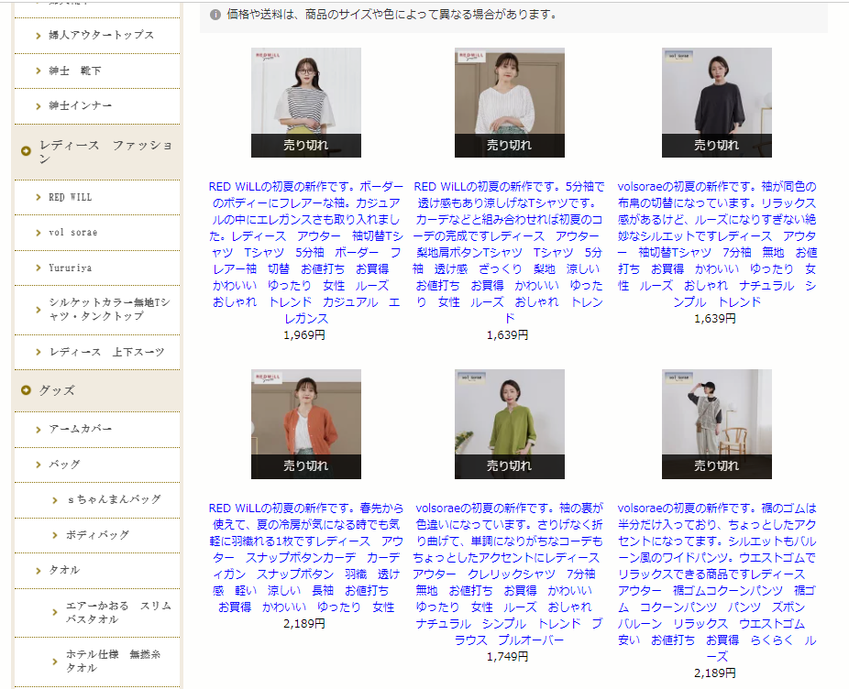Image resolution: width=849 pixels, height=689 pixels.
Task: Click the arrow icon next to ボディバッグ
Action: tap(56, 535)
